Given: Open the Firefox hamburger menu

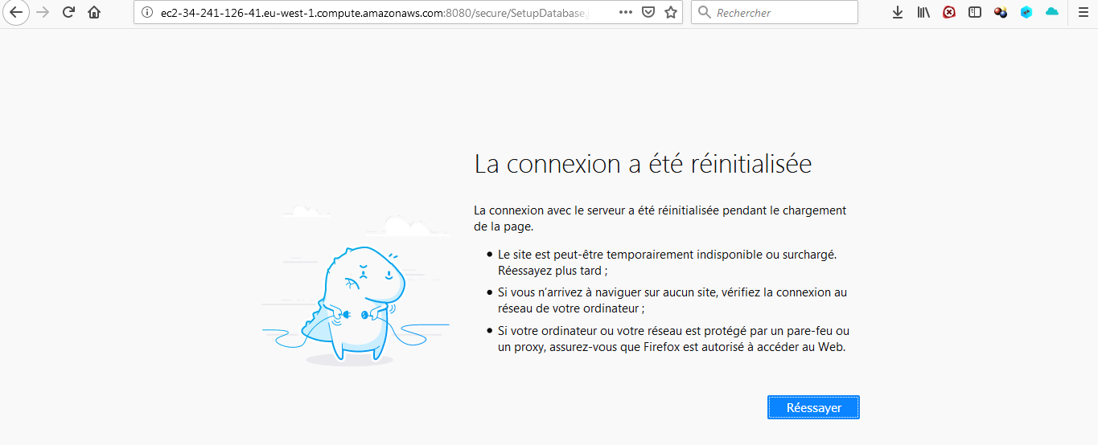Looking at the screenshot, I should click(1083, 13).
